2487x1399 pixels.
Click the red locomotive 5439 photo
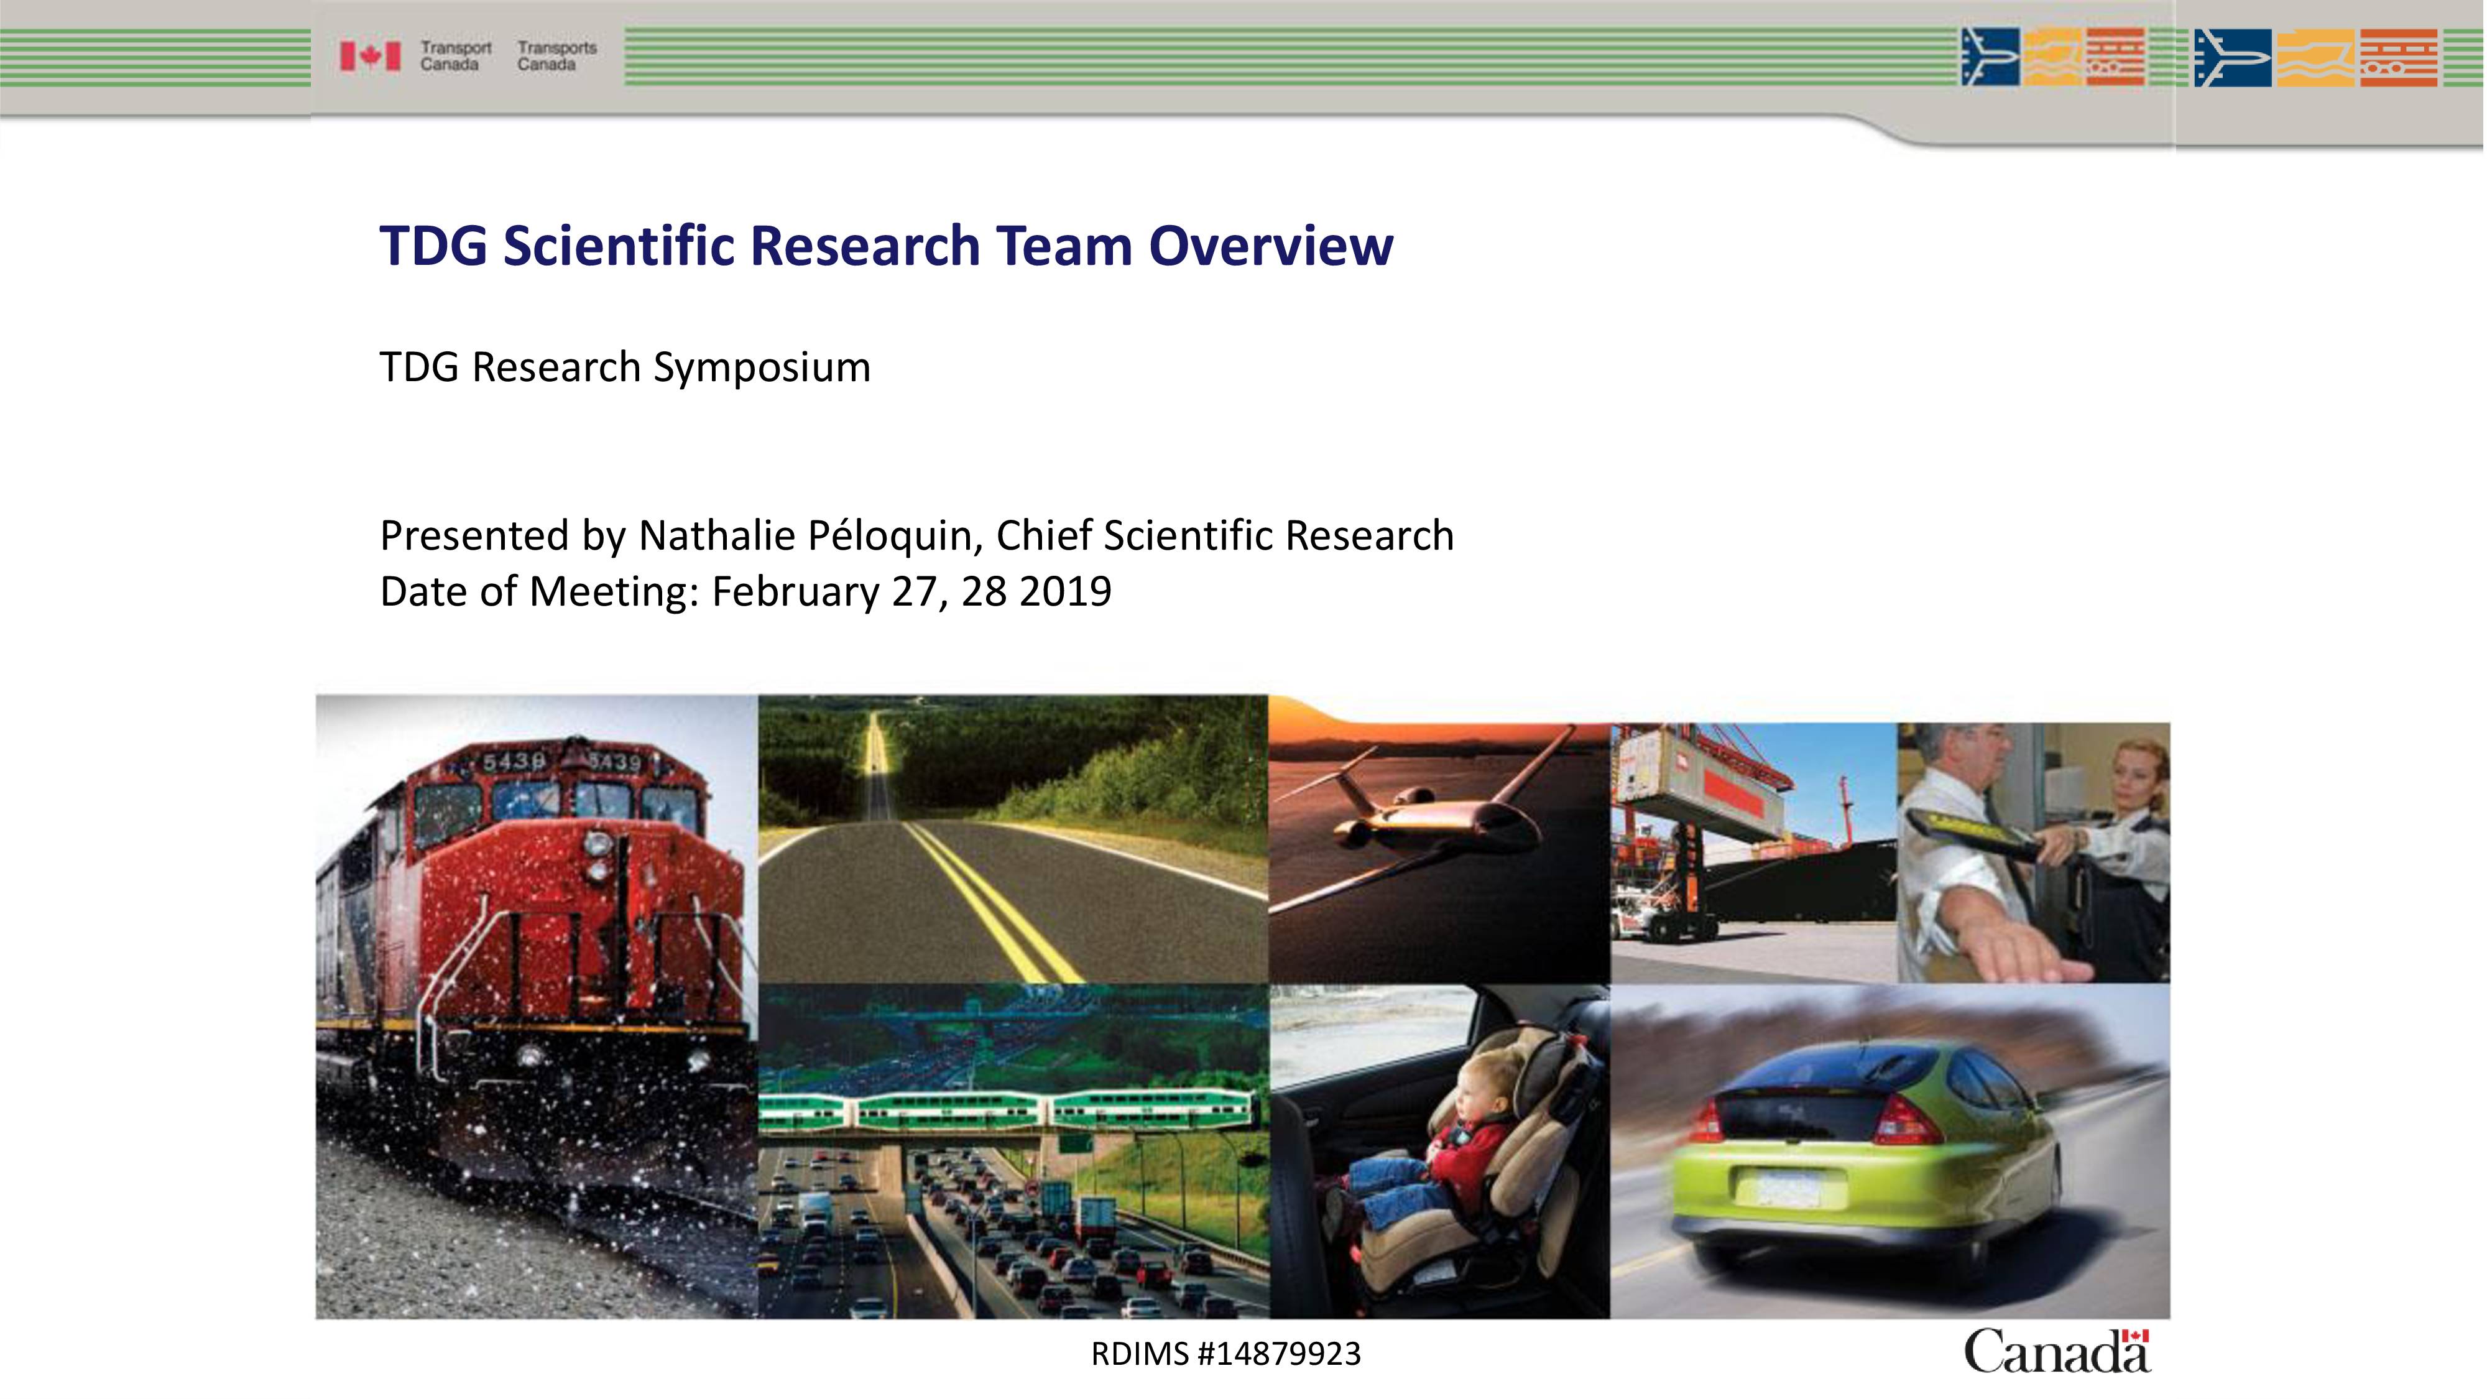click(x=537, y=1006)
